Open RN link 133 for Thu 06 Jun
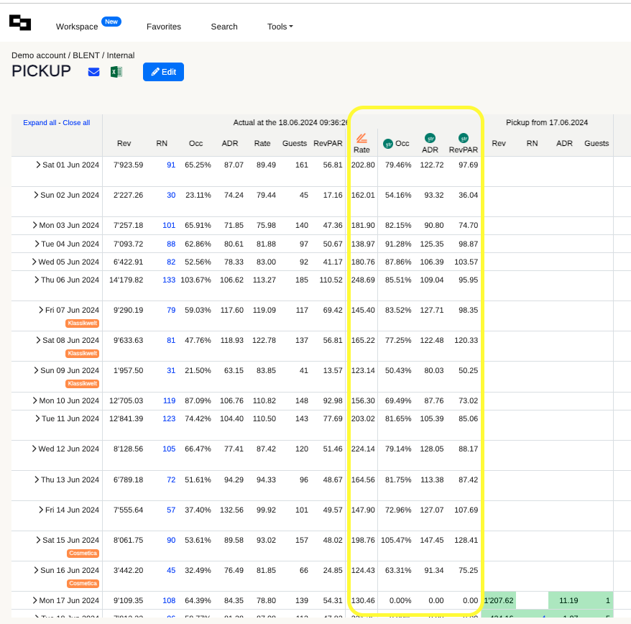631x624 pixels. (169, 280)
